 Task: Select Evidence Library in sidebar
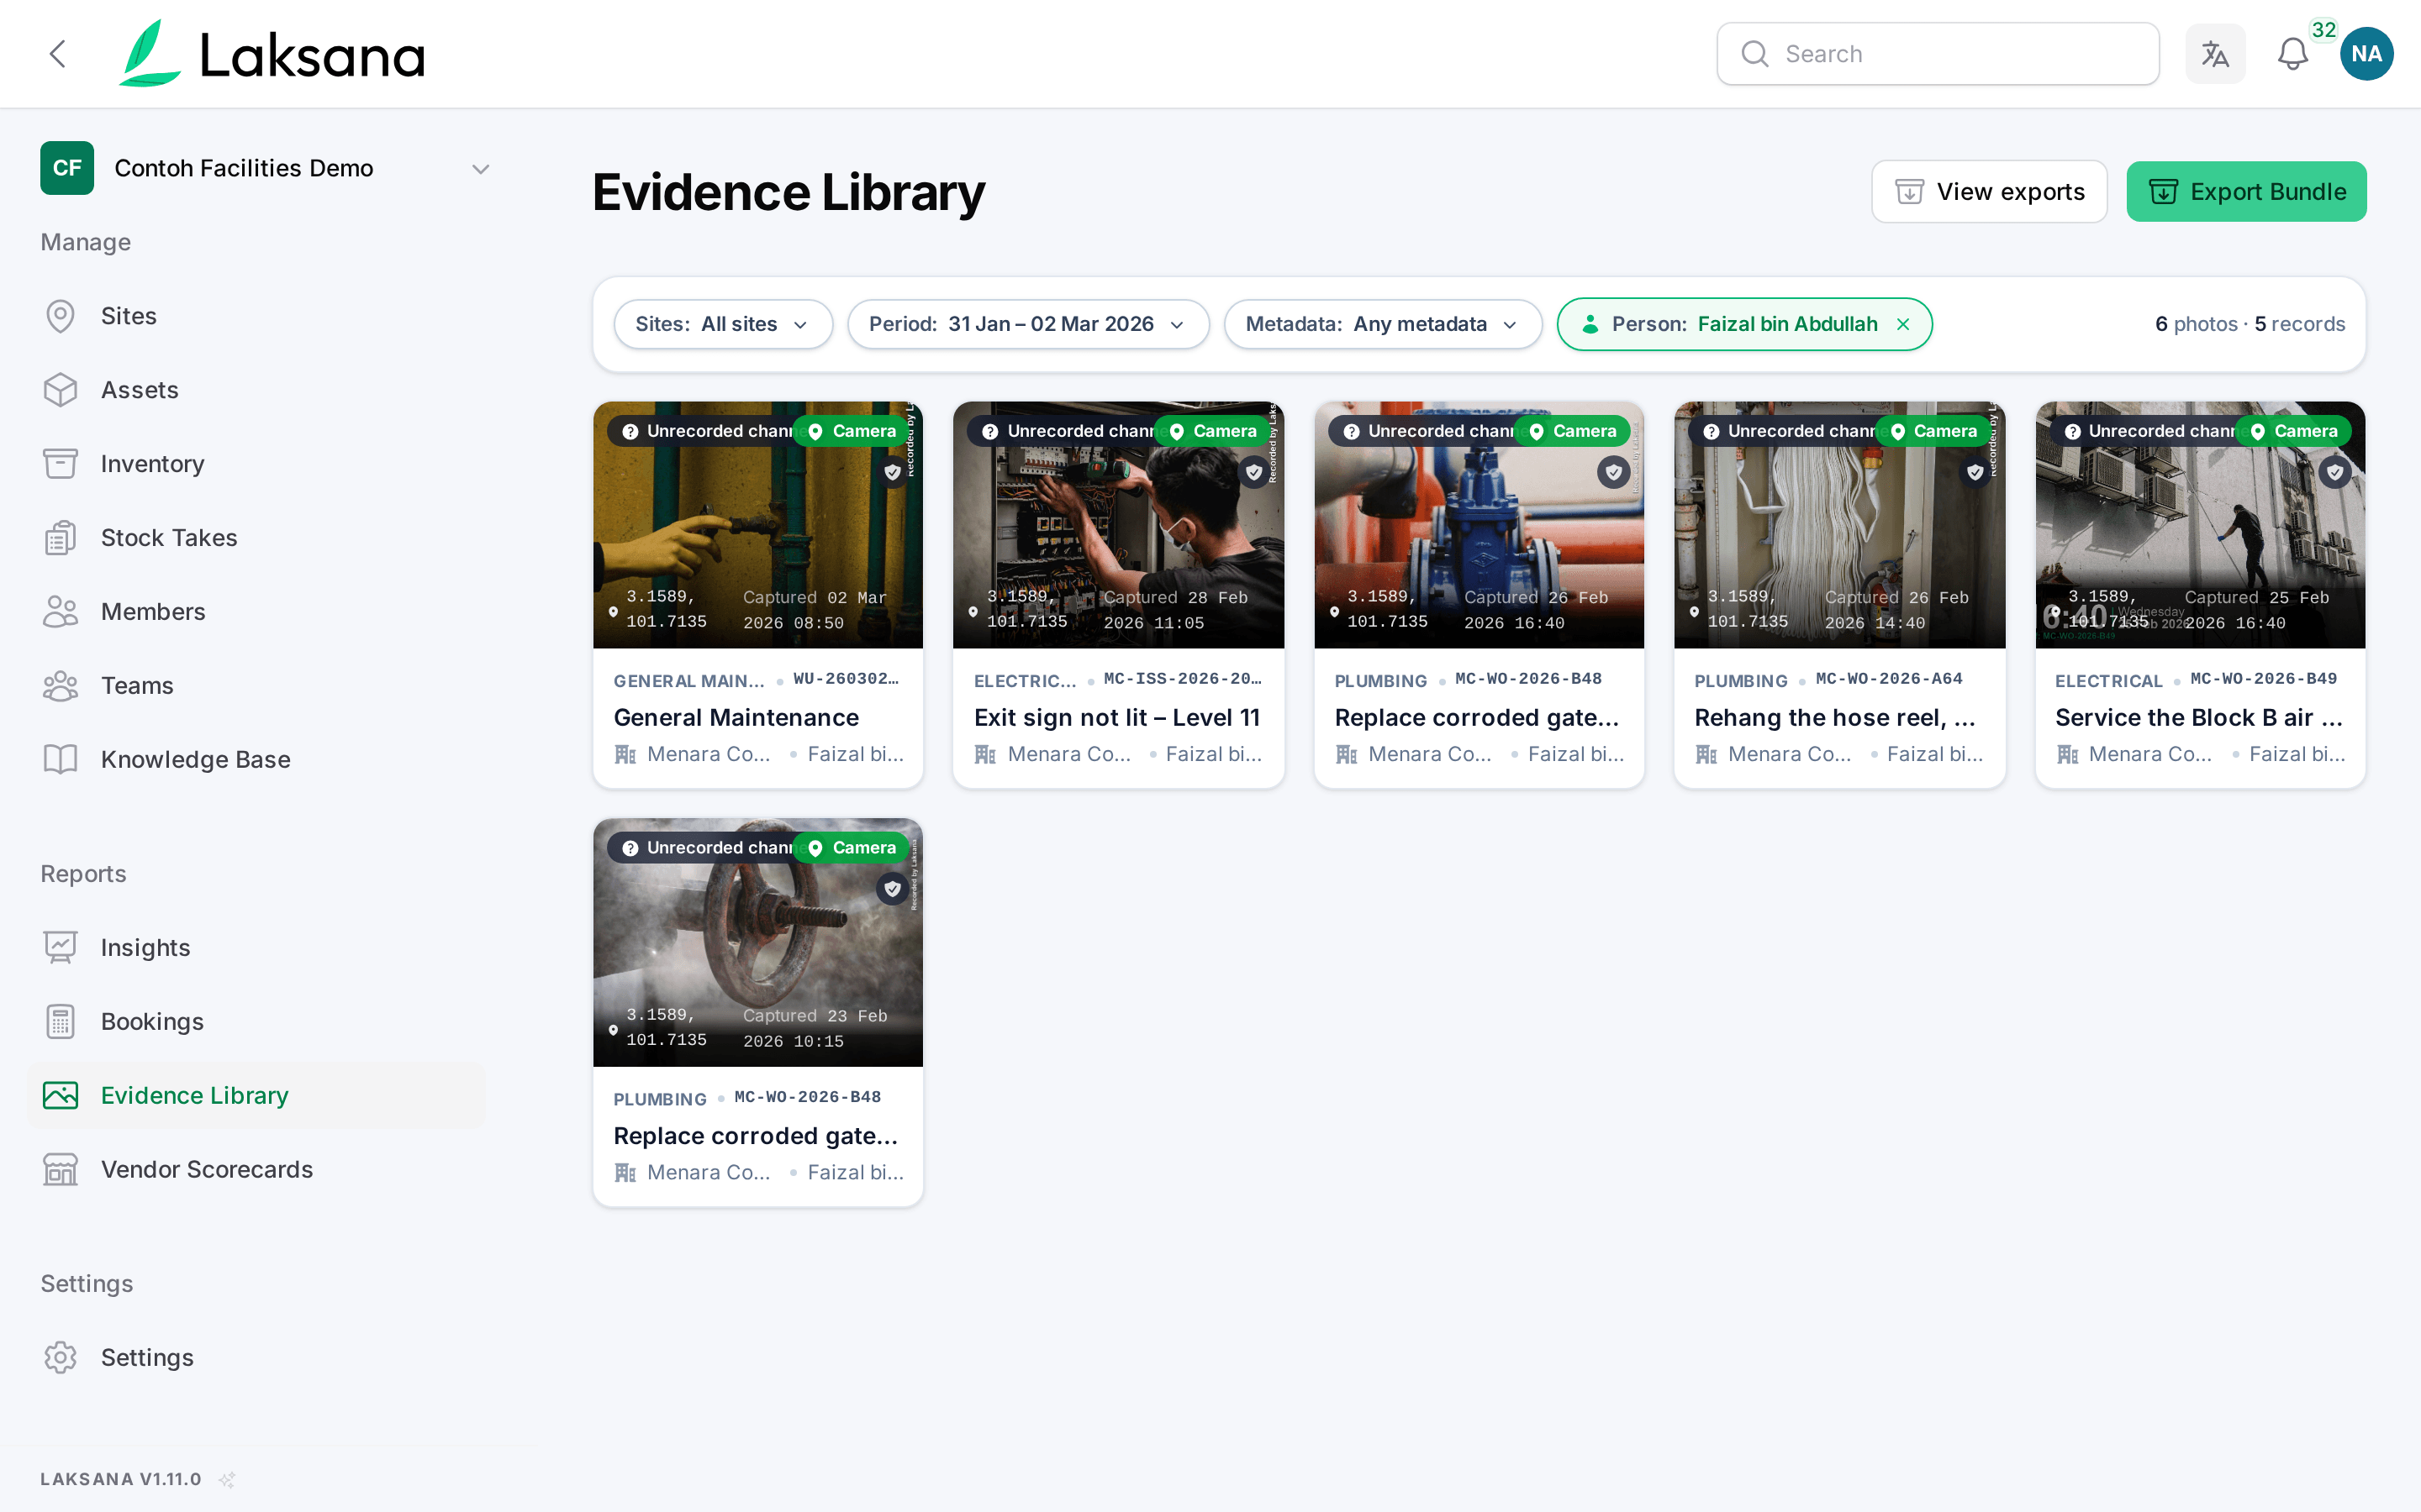[x=257, y=1096]
